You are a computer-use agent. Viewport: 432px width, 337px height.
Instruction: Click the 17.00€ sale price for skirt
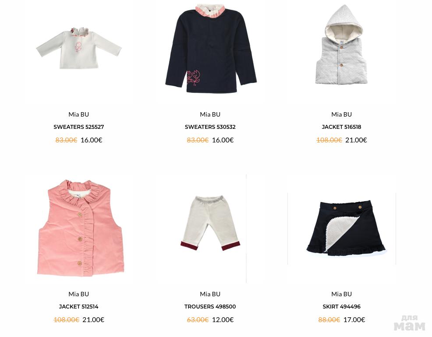click(x=354, y=319)
